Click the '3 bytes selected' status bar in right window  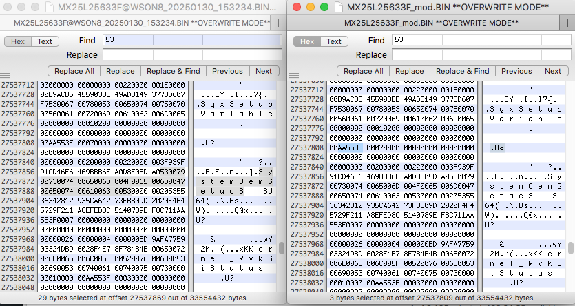431,298
